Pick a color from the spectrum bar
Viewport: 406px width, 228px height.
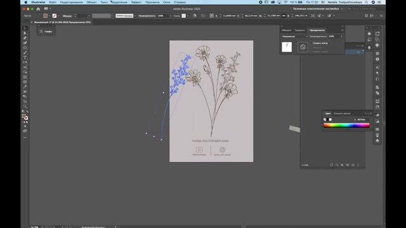pyautogui.click(x=346, y=125)
